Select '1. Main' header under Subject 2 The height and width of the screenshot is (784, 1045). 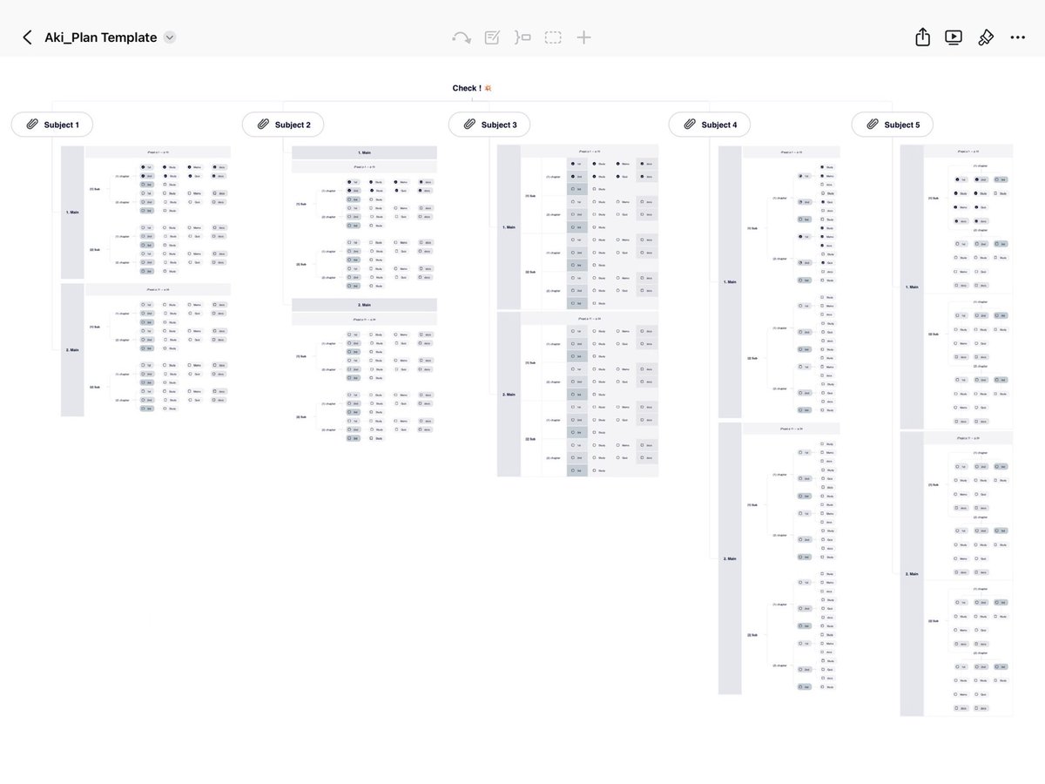pyautogui.click(x=364, y=152)
